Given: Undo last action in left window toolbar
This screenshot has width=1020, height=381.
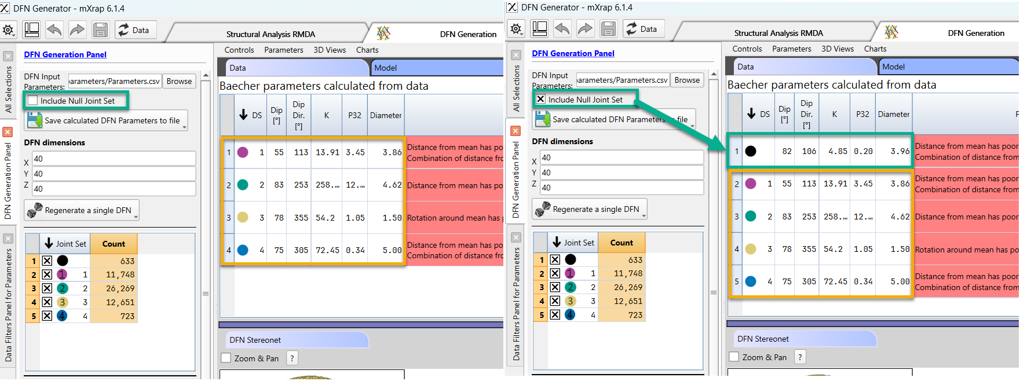Looking at the screenshot, I should click(54, 30).
